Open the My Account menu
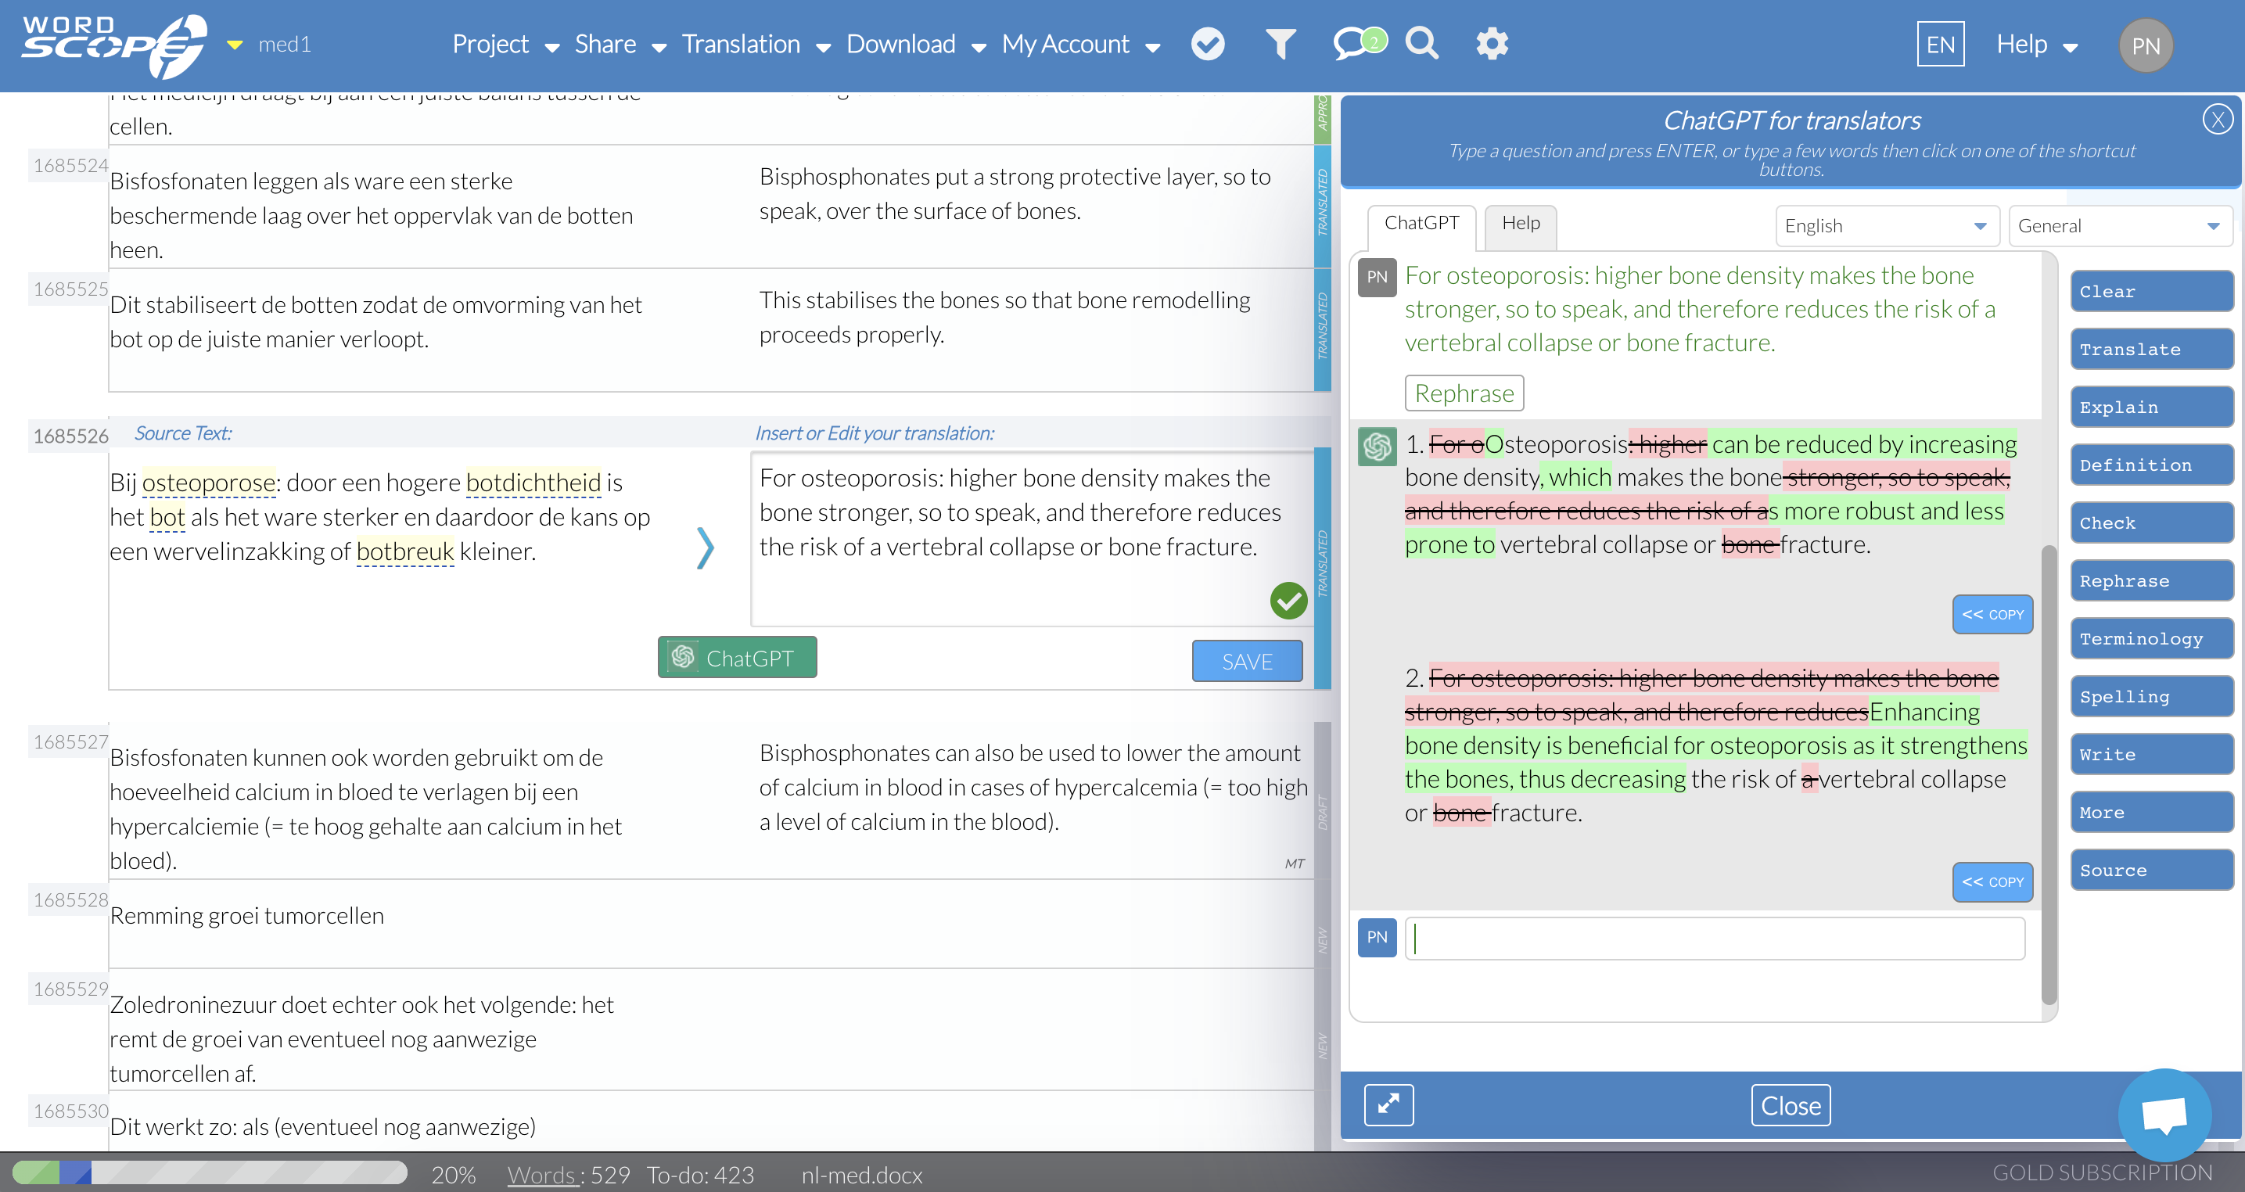 click(1079, 45)
